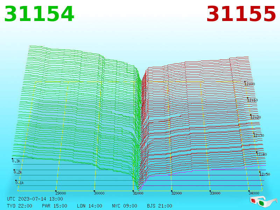Viewport: 280px width, 210px height.
Task: Click the red ask price 31155
Action: pyautogui.click(x=241, y=14)
